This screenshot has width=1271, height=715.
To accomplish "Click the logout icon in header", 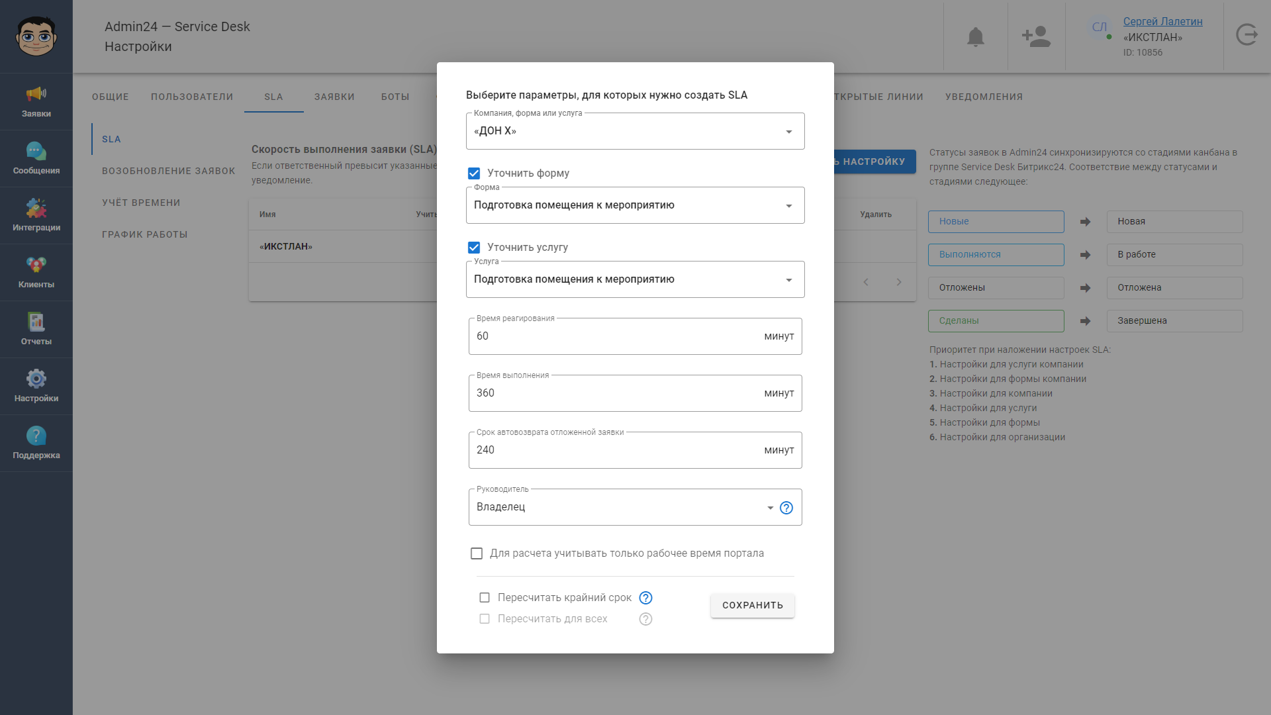I will click(1247, 34).
